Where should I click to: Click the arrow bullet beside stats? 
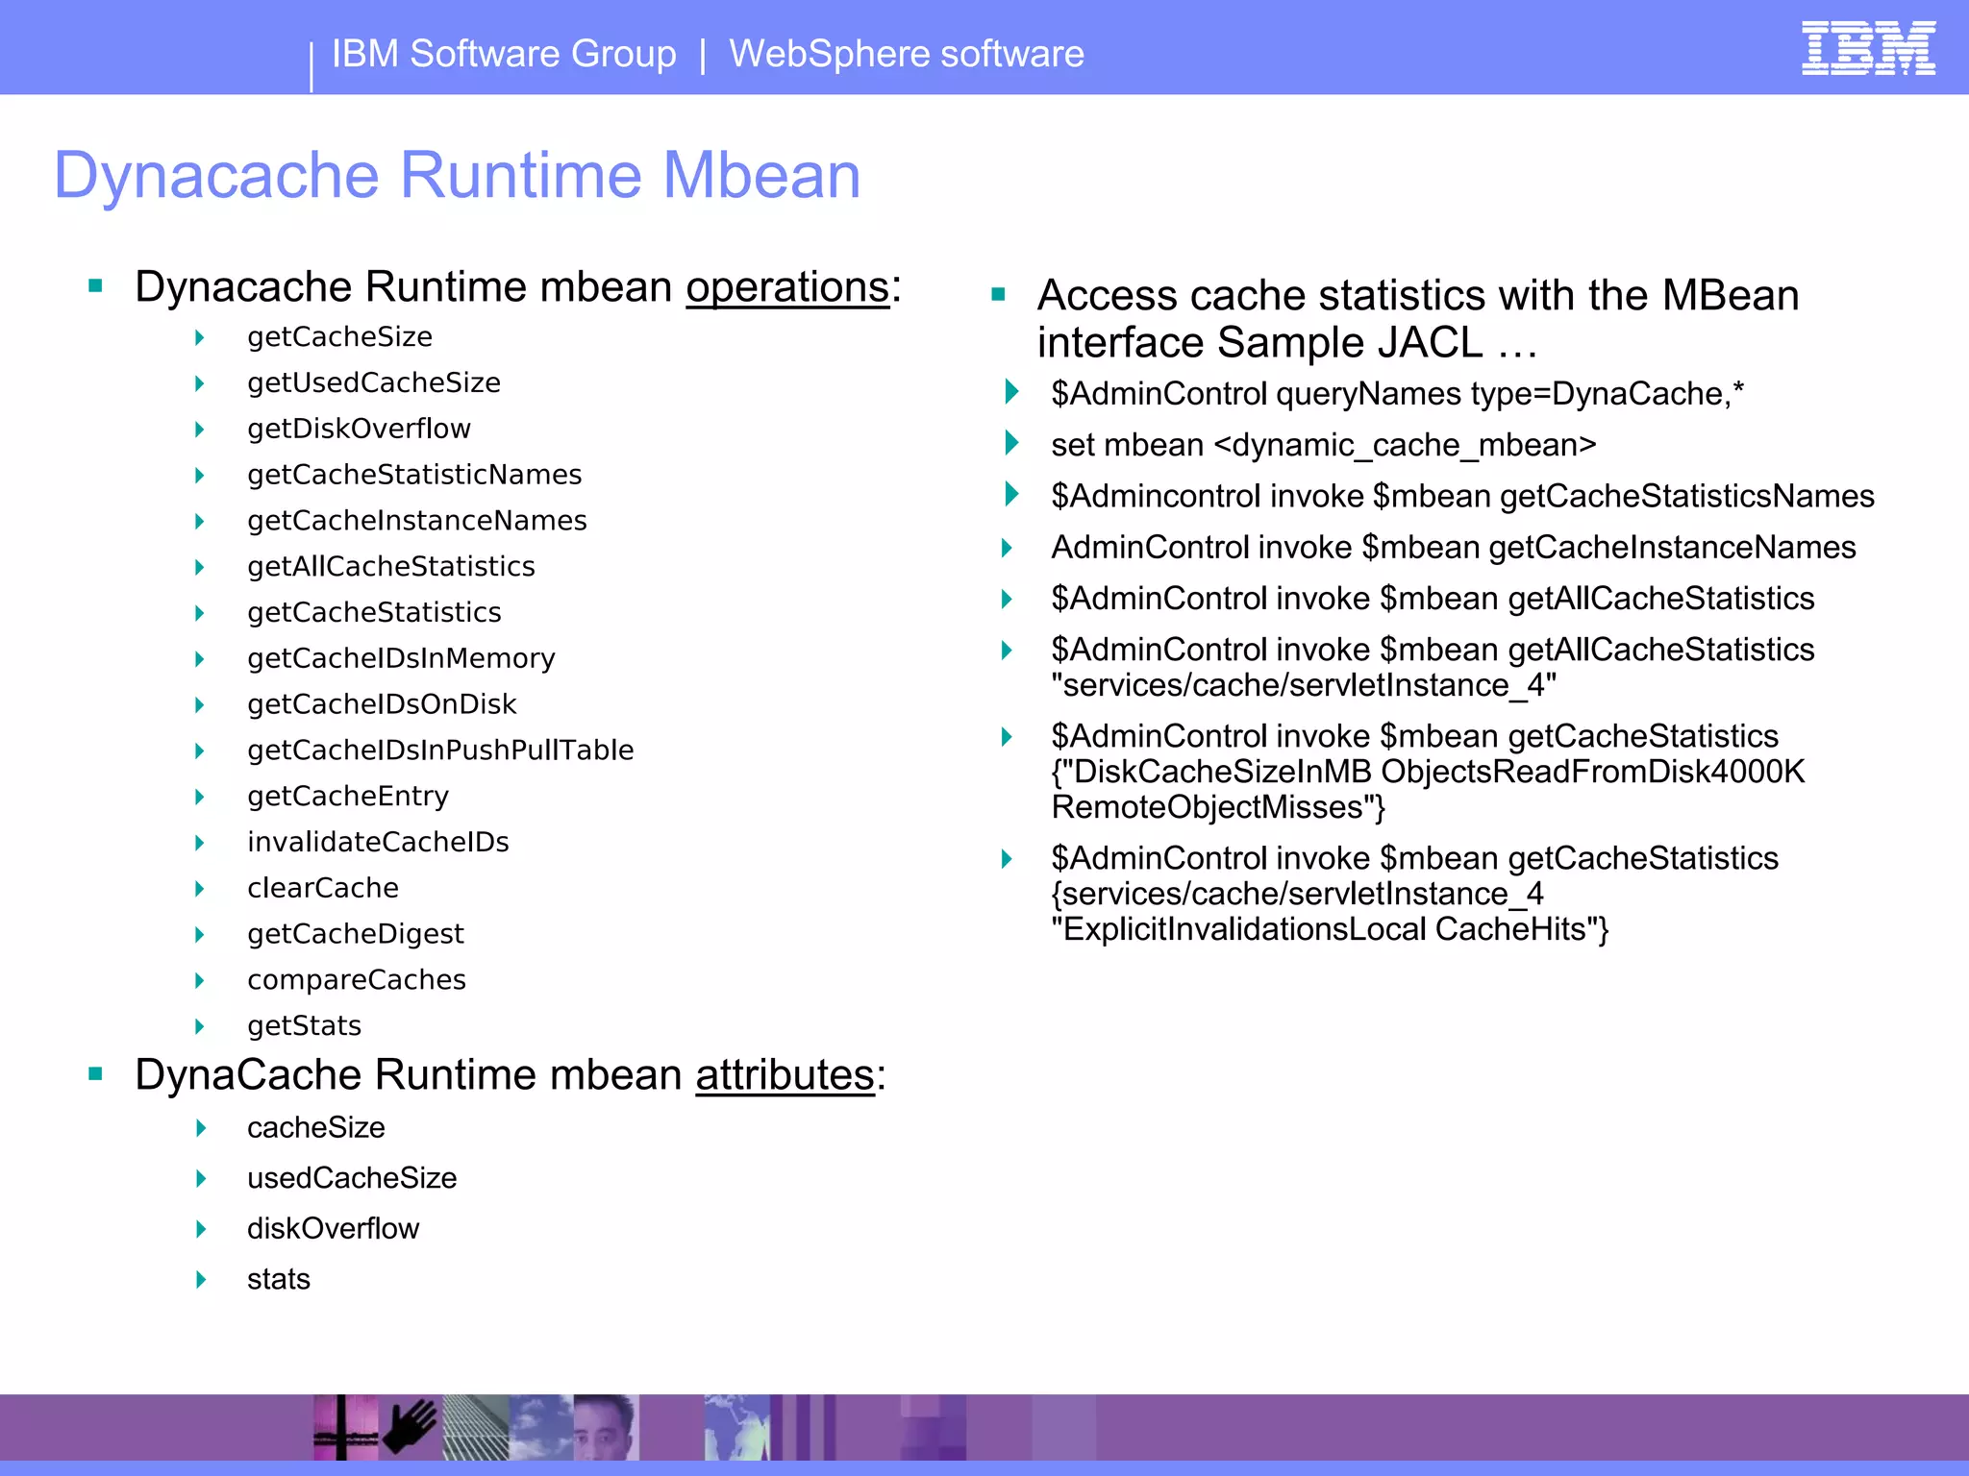[201, 1279]
